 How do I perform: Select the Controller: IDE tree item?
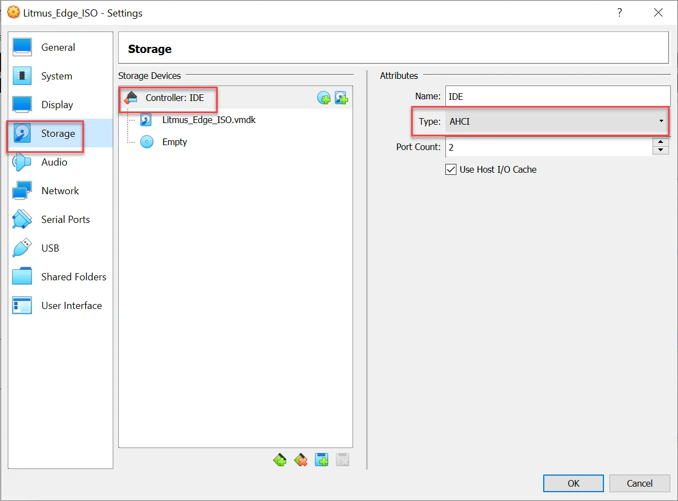click(235, 98)
